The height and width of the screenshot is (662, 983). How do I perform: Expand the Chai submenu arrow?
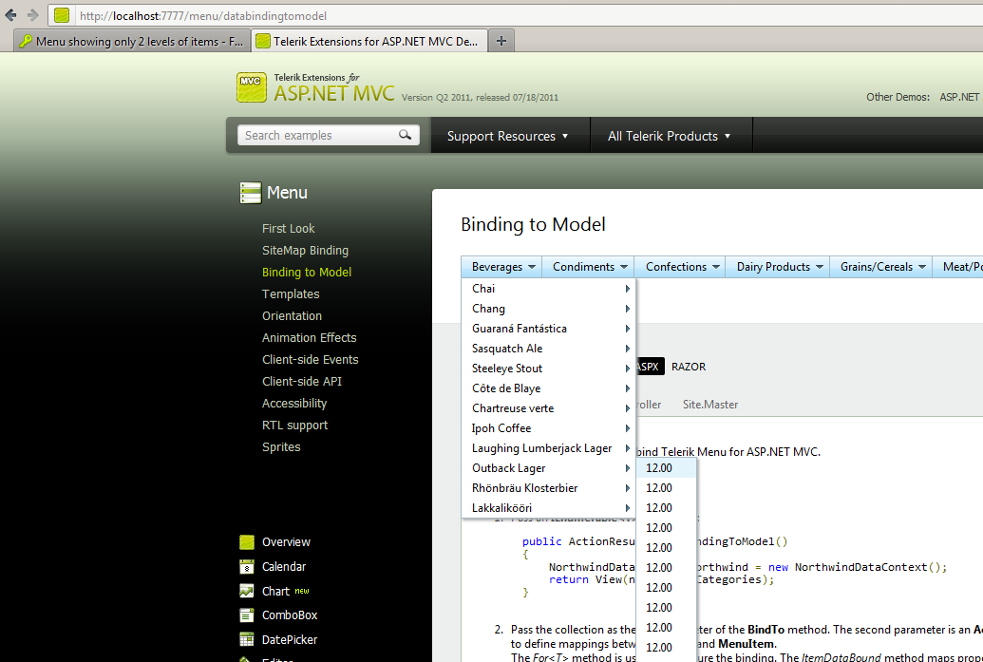click(627, 289)
